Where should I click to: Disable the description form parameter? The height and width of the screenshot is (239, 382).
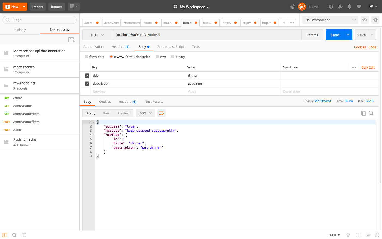pos(87,83)
